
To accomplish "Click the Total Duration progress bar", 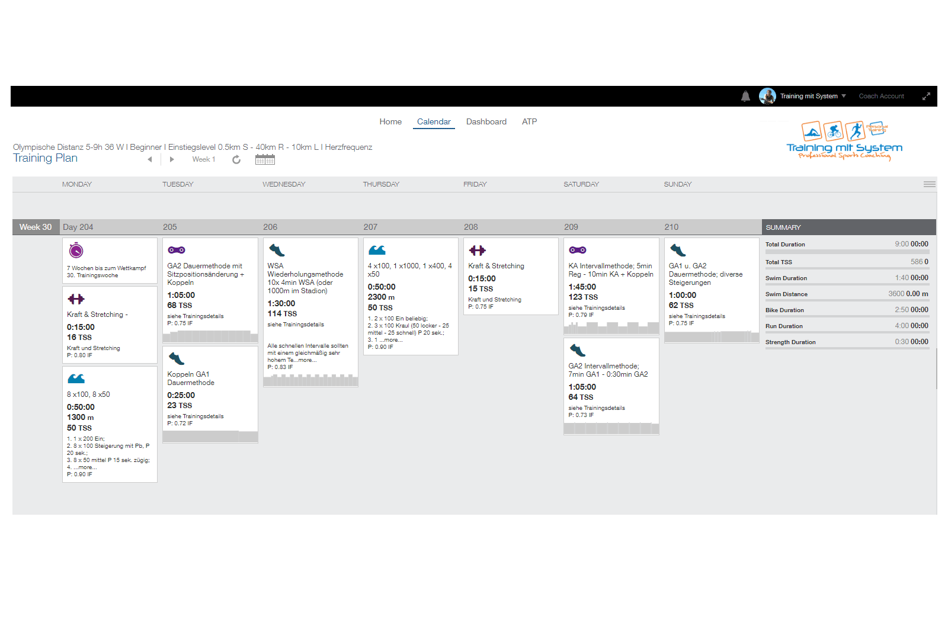I will 847,252.
